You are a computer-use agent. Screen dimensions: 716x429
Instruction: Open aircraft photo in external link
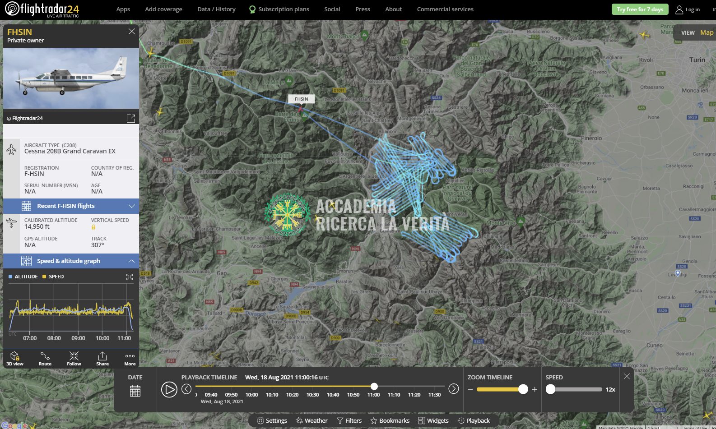(x=131, y=118)
